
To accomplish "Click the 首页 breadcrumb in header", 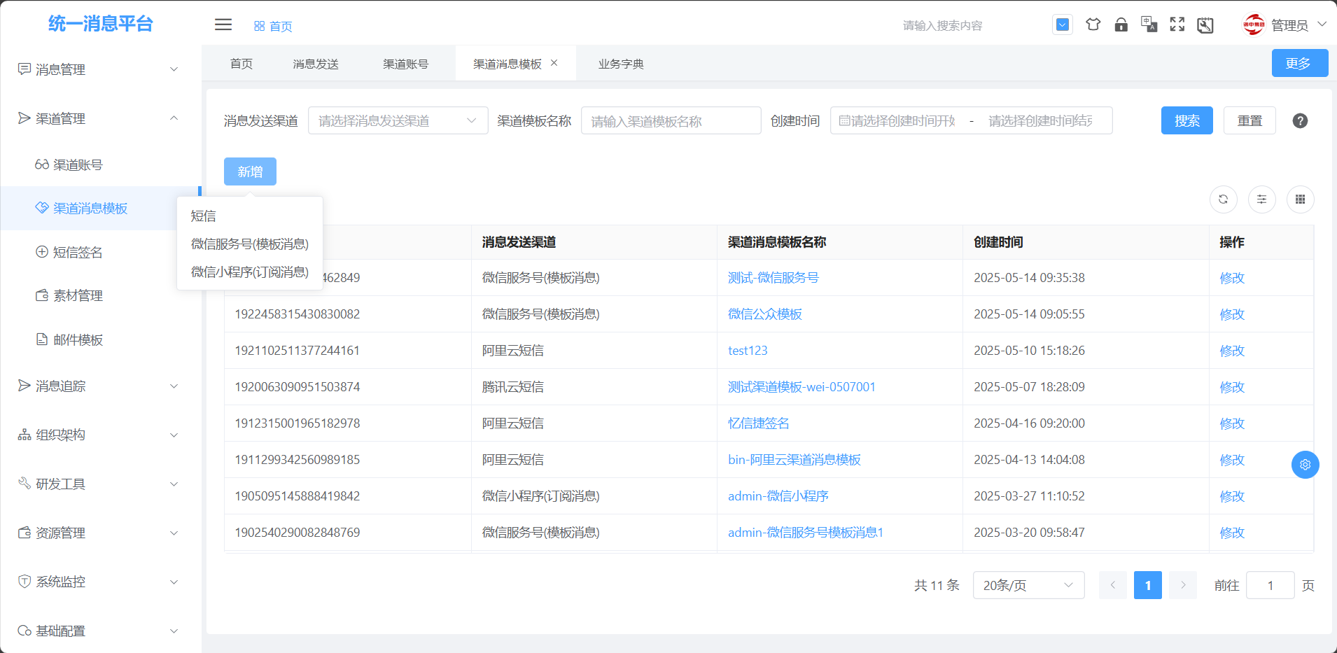I will click(x=274, y=26).
